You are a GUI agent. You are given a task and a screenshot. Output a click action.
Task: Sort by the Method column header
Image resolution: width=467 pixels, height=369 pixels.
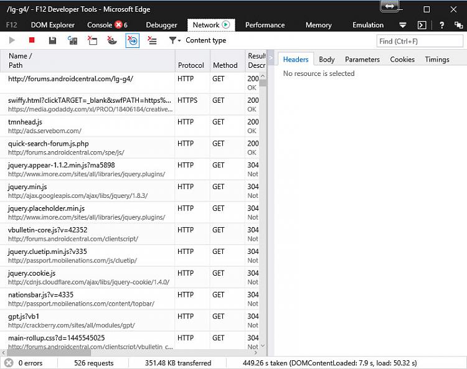pos(228,61)
